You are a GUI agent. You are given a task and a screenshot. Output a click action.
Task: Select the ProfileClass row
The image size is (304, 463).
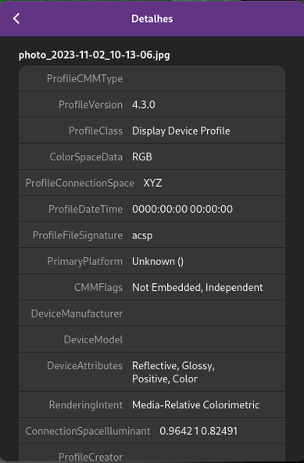coord(152,131)
